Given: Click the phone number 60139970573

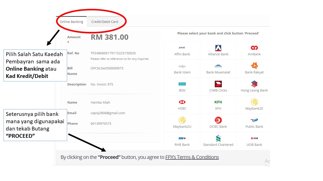Looking at the screenshot, I should click(101, 123).
